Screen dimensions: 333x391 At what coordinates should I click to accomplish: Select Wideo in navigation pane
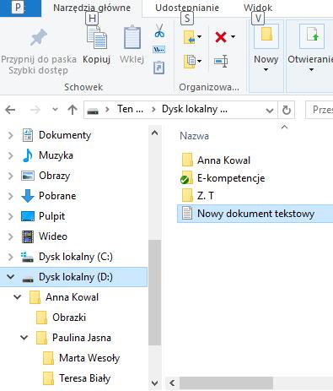(x=53, y=236)
